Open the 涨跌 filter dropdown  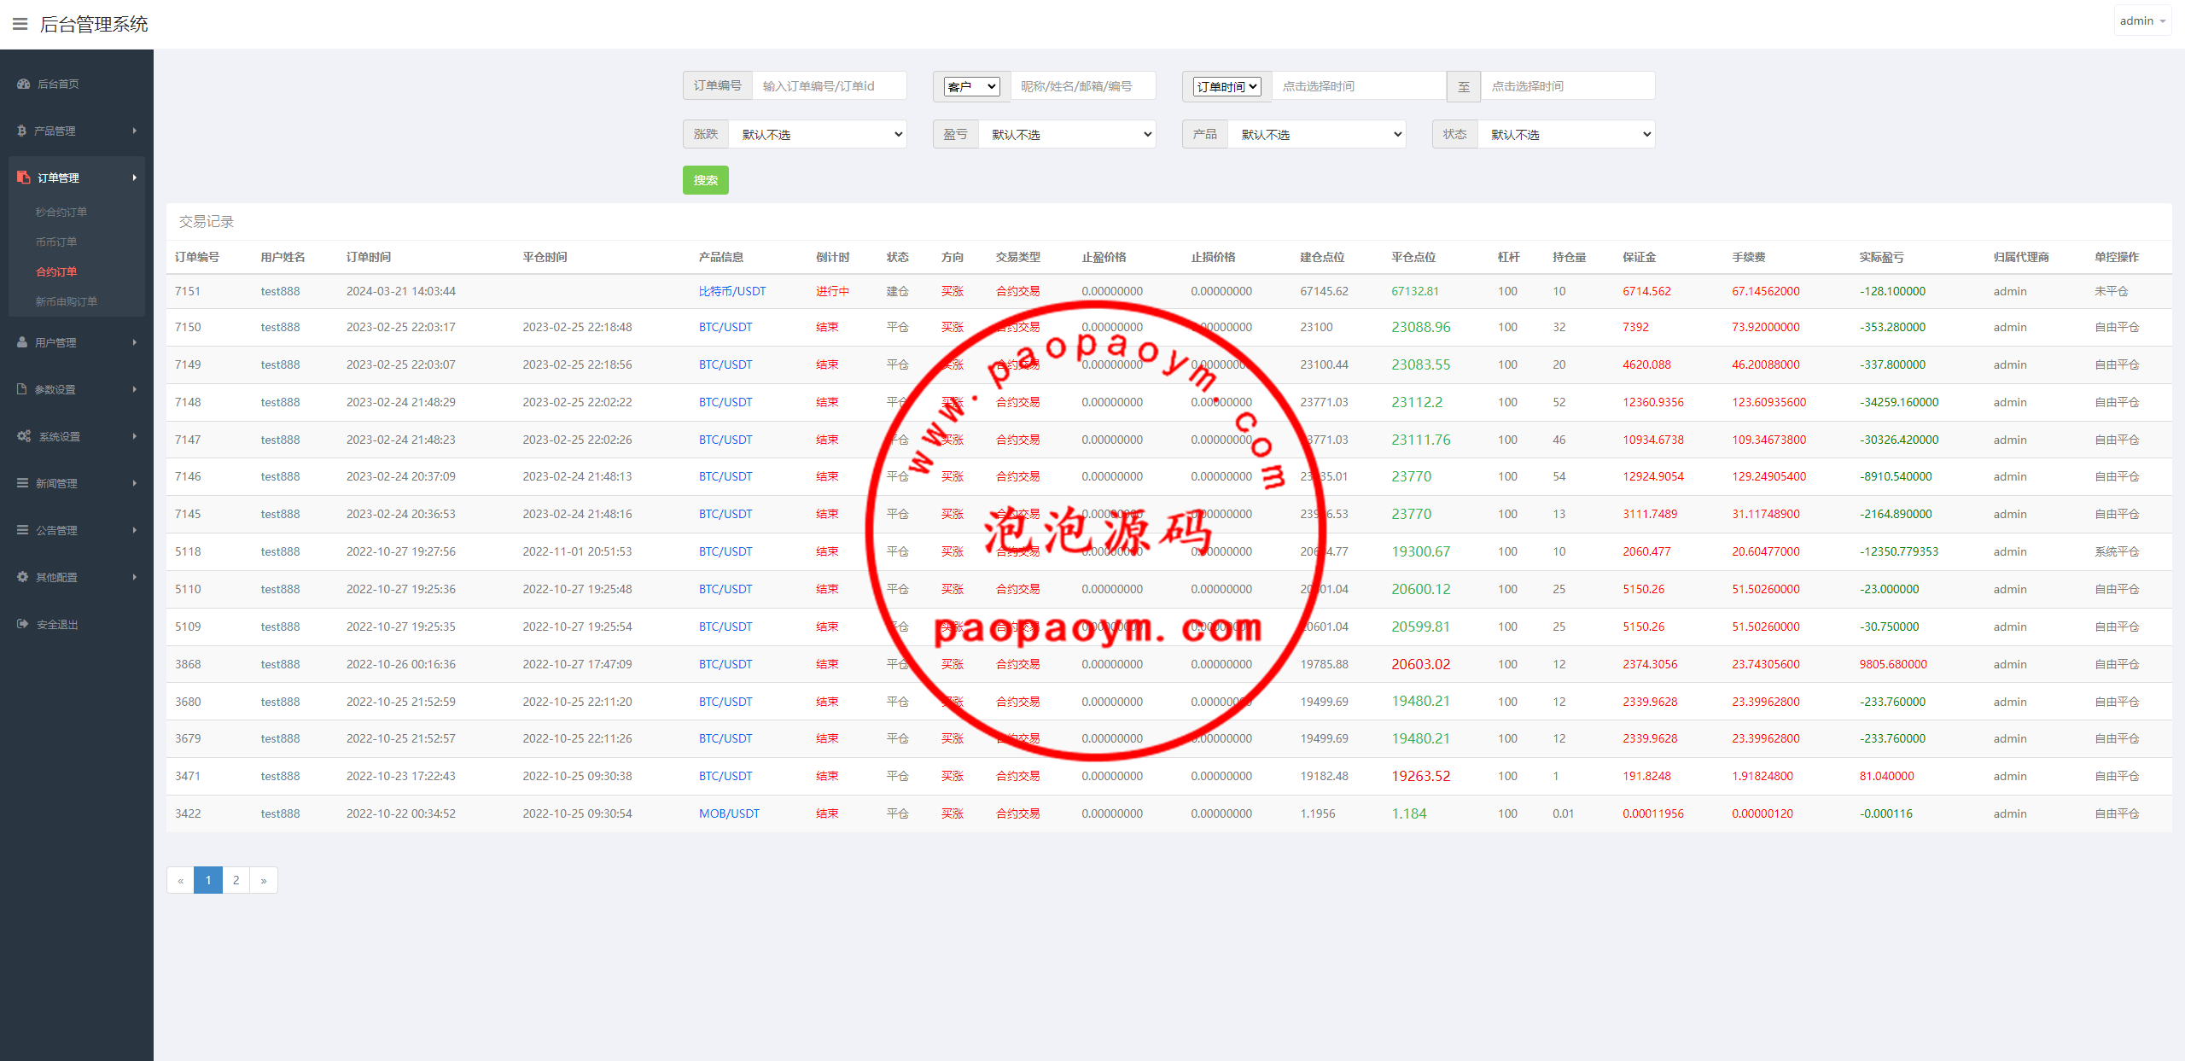click(x=818, y=134)
